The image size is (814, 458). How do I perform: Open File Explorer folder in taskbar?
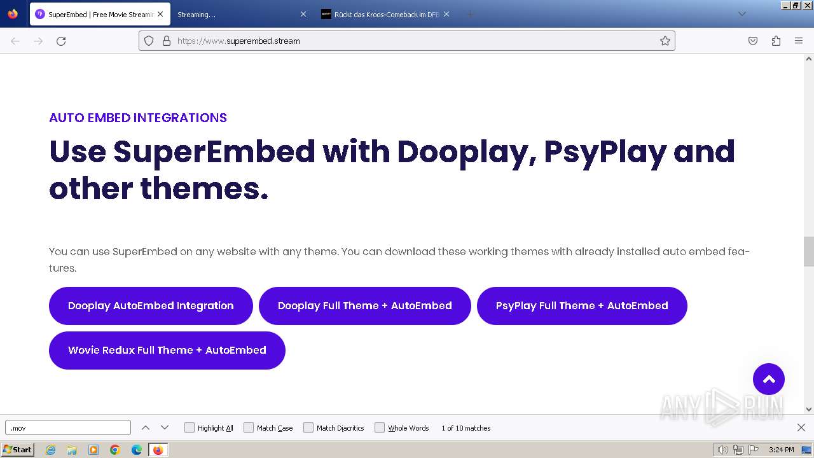tap(72, 450)
